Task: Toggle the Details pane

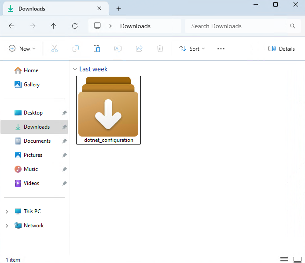Action: click(x=282, y=49)
